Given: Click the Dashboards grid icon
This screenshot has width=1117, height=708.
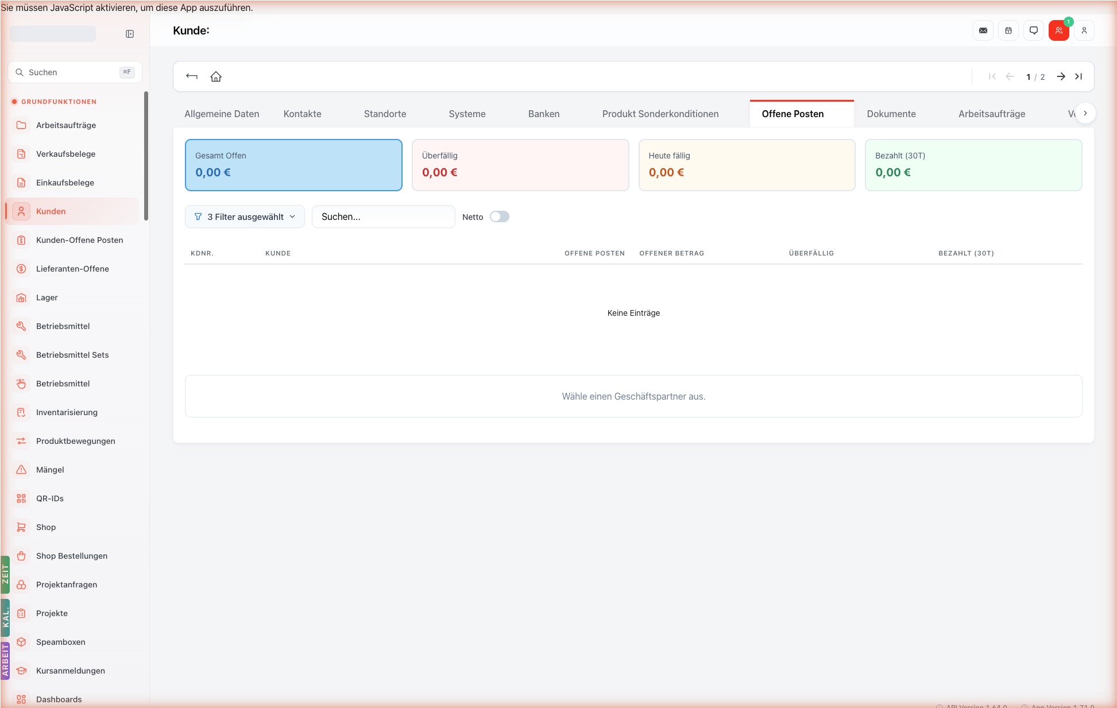Looking at the screenshot, I should 21,699.
